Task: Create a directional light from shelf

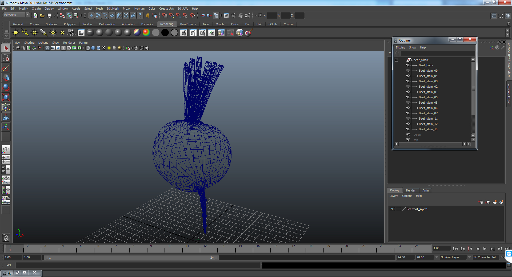Action: (x=25, y=33)
